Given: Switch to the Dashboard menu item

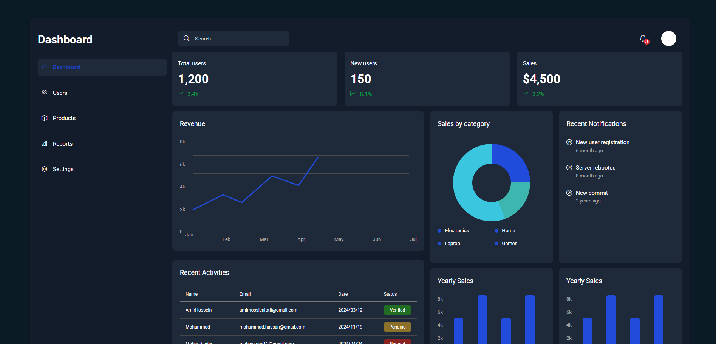Looking at the screenshot, I should tap(66, 67).
